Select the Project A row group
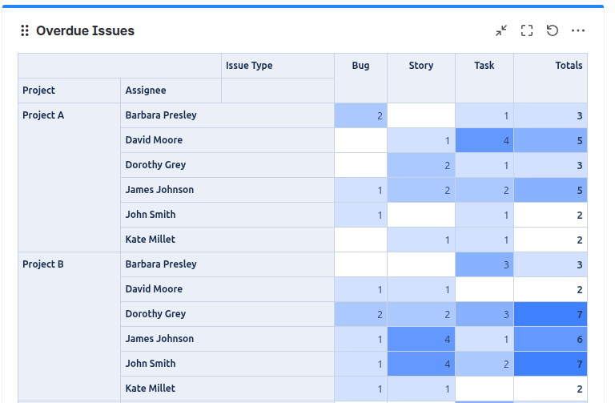This screenshot has width=615, height=403. tap(43, 115)
